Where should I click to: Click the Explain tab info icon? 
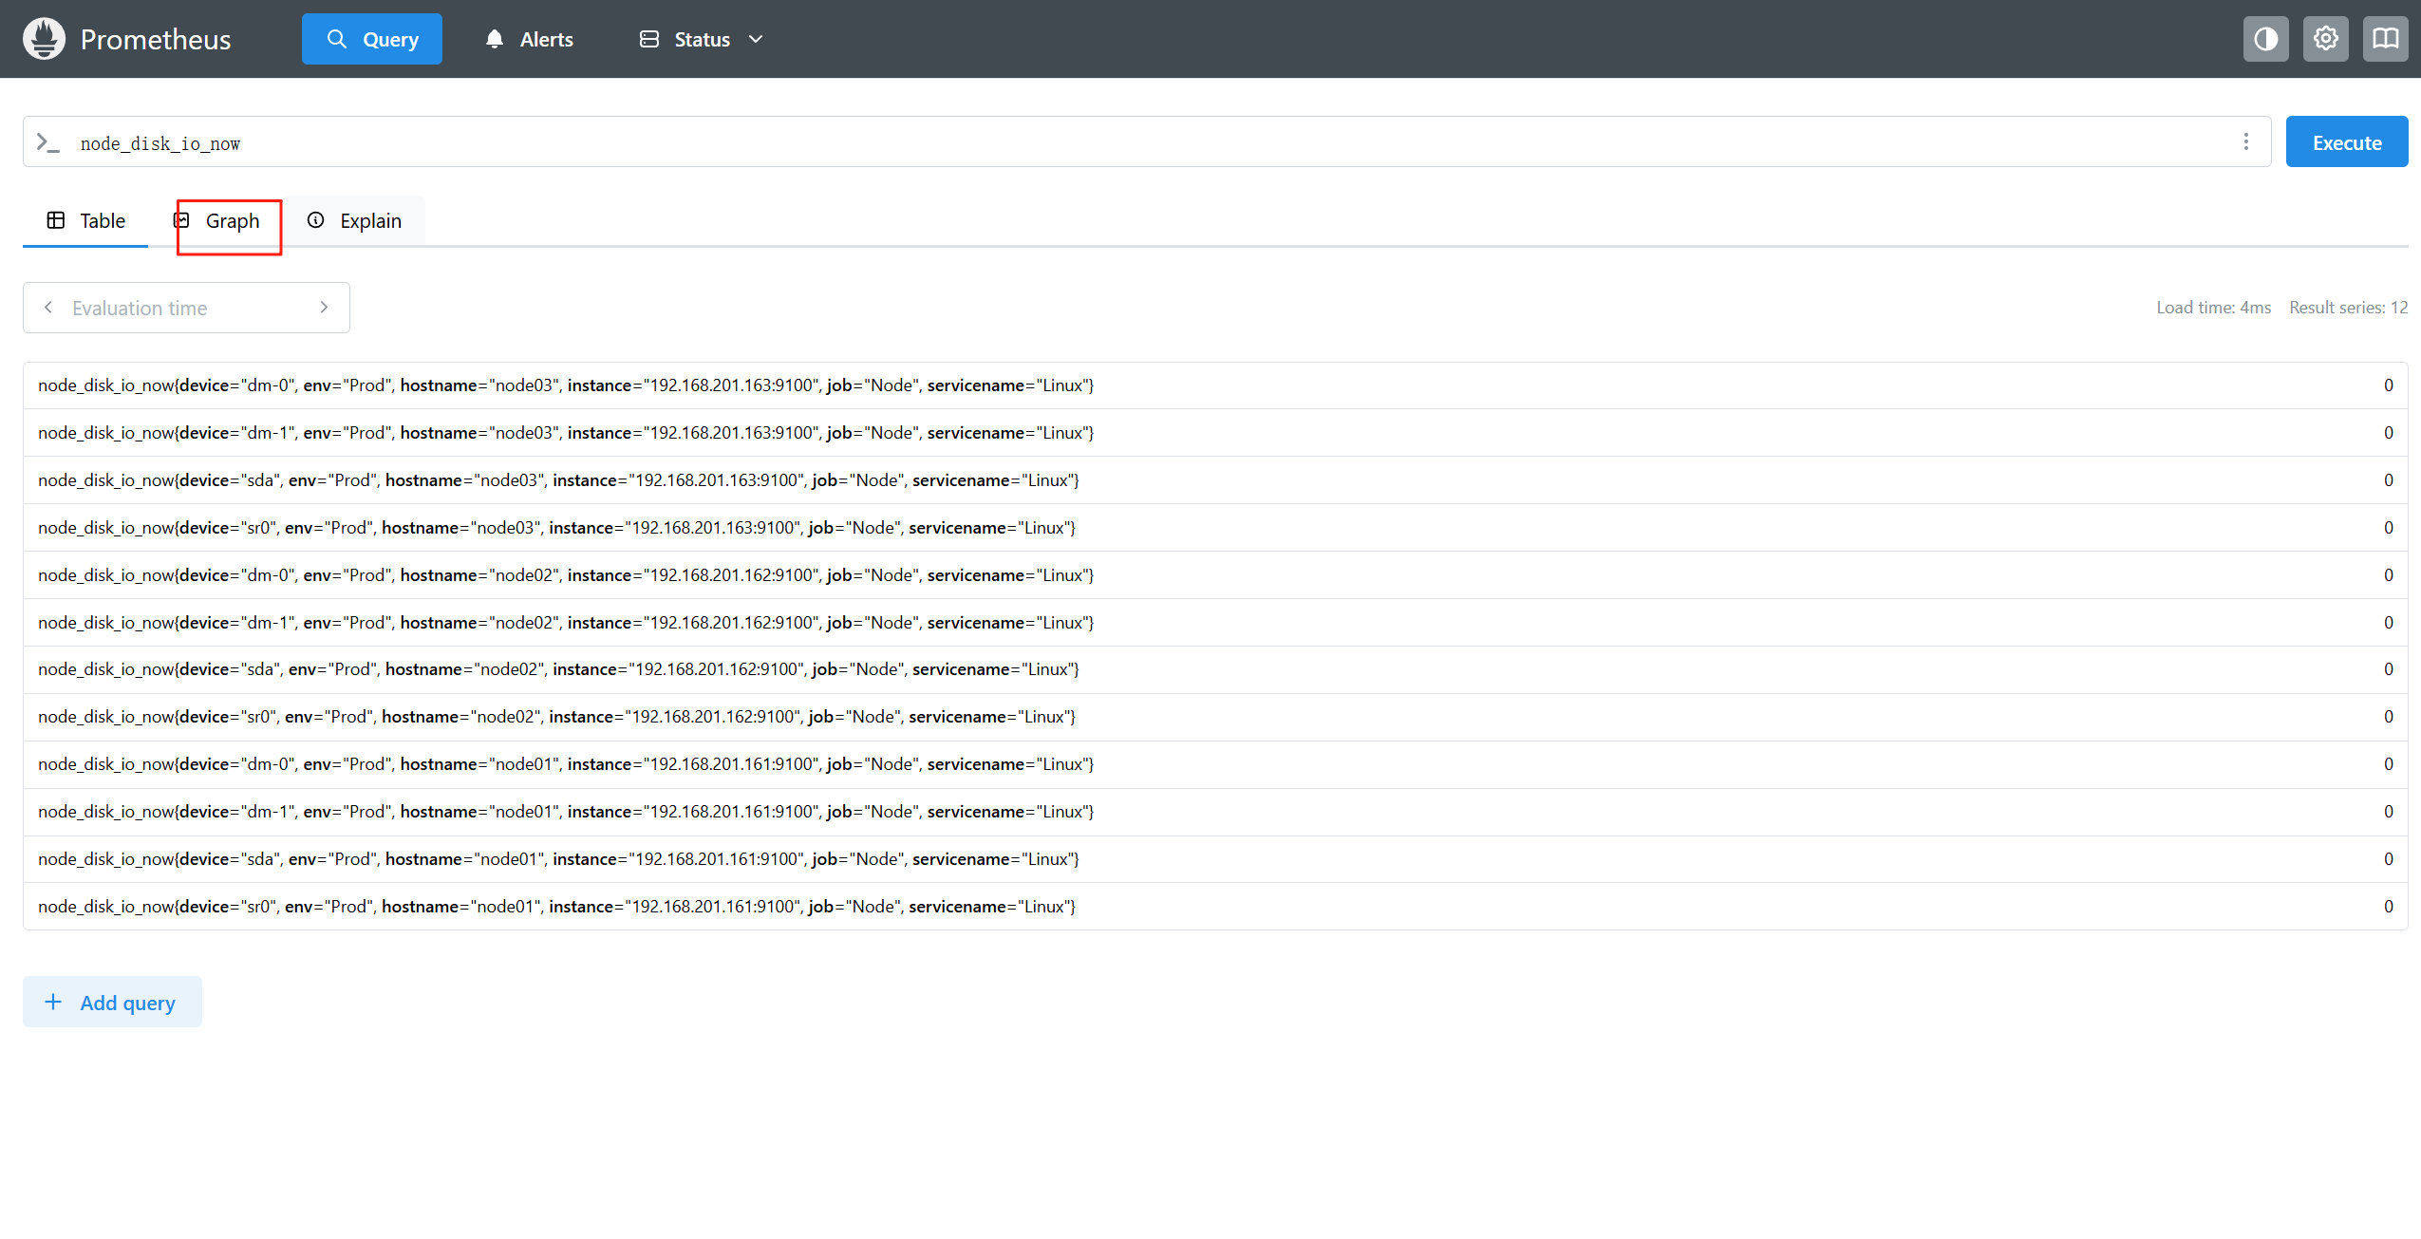coord(316,220)
